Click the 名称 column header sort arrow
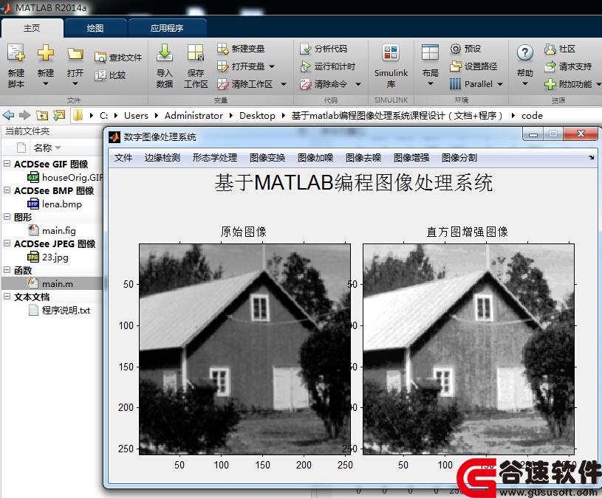Screen dimensions: 602x498 pos(58,148)
